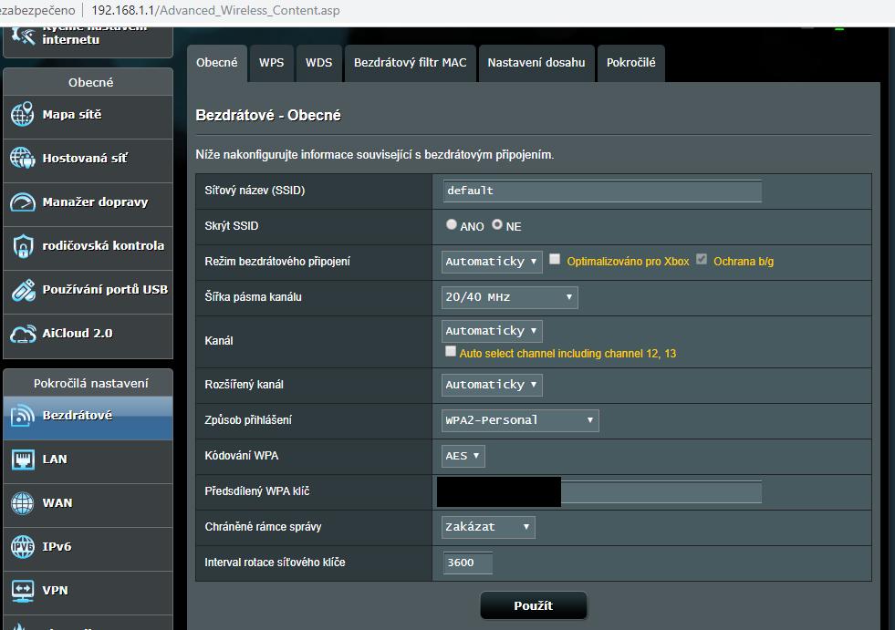895x630 pixels.
Task: Click the Používání portů USB icon
Action: coord(22,290)
